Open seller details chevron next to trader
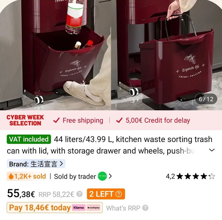 click(x=110, y=176)
